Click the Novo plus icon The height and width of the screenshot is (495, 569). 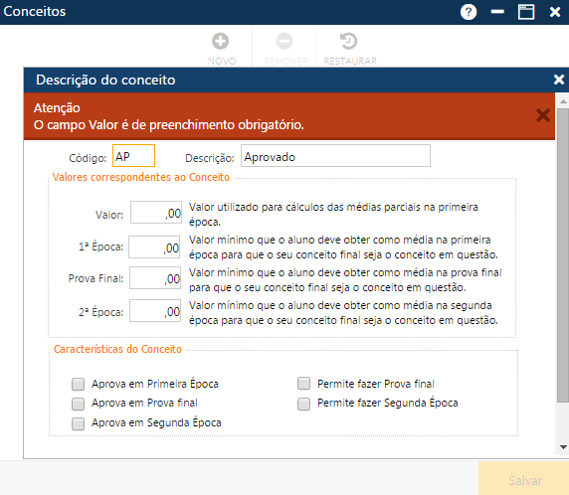click(x=221, y=41)
